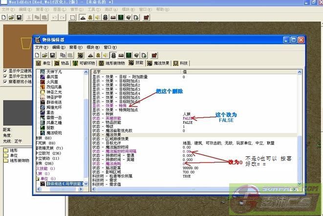Toggle the 显示中立建筑 checkbox
Image resolution: width=323 pixels, height=216 pixels.
5,70
